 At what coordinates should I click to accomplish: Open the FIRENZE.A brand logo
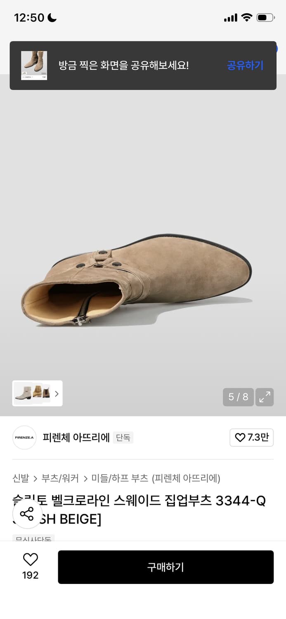(24, 437)
